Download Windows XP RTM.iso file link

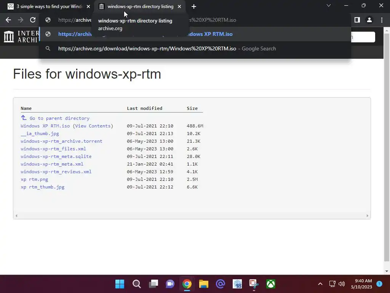[x=45, y=126]
